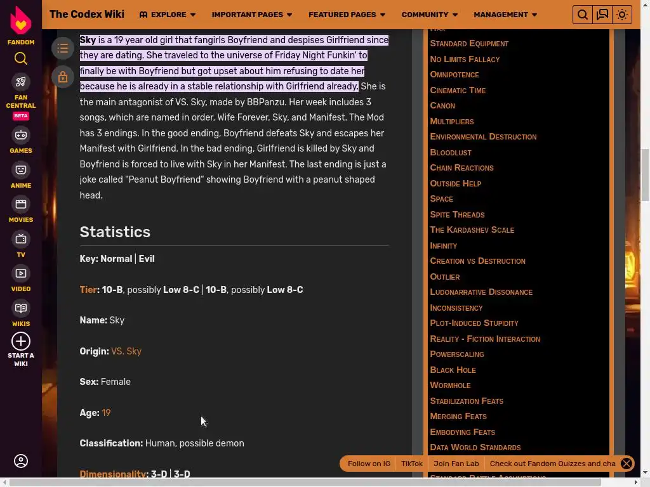
Task: Open Canon sidebar link
Action: point(442,106)
